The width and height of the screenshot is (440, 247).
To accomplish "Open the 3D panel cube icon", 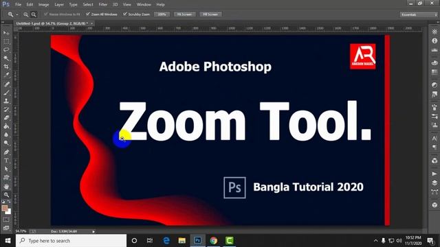I will click(x=434, y=205).
